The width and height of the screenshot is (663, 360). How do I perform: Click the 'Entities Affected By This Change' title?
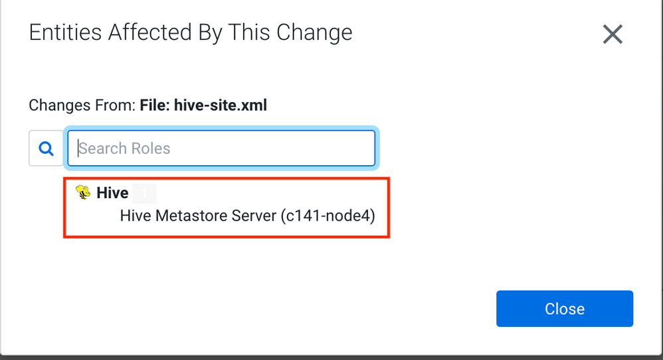pos(191,32)
